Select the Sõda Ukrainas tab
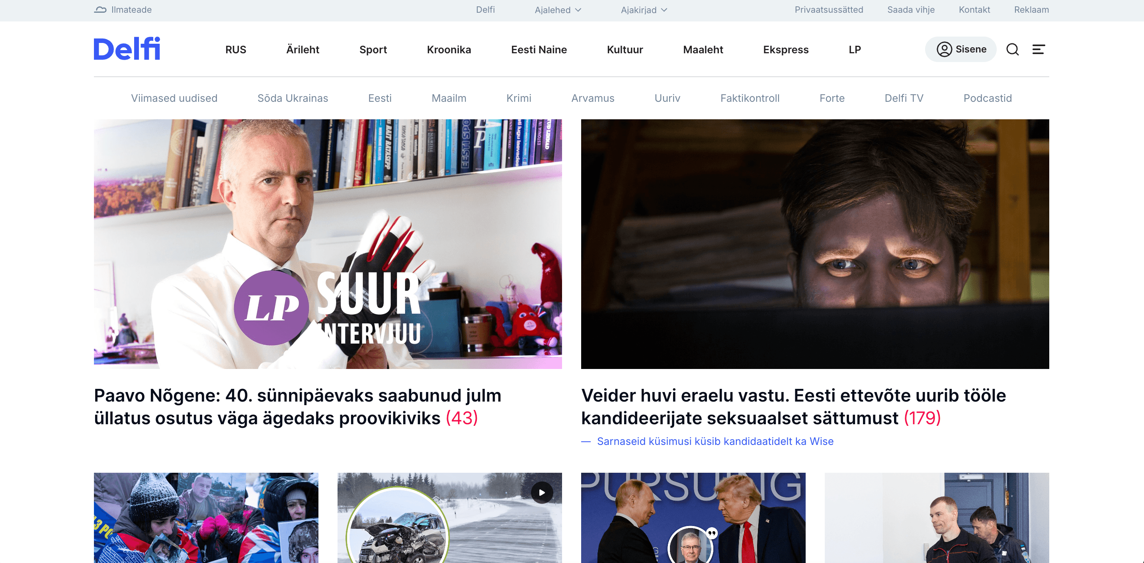The width and height of the screenshot is (1144, 563). [293, 98]
